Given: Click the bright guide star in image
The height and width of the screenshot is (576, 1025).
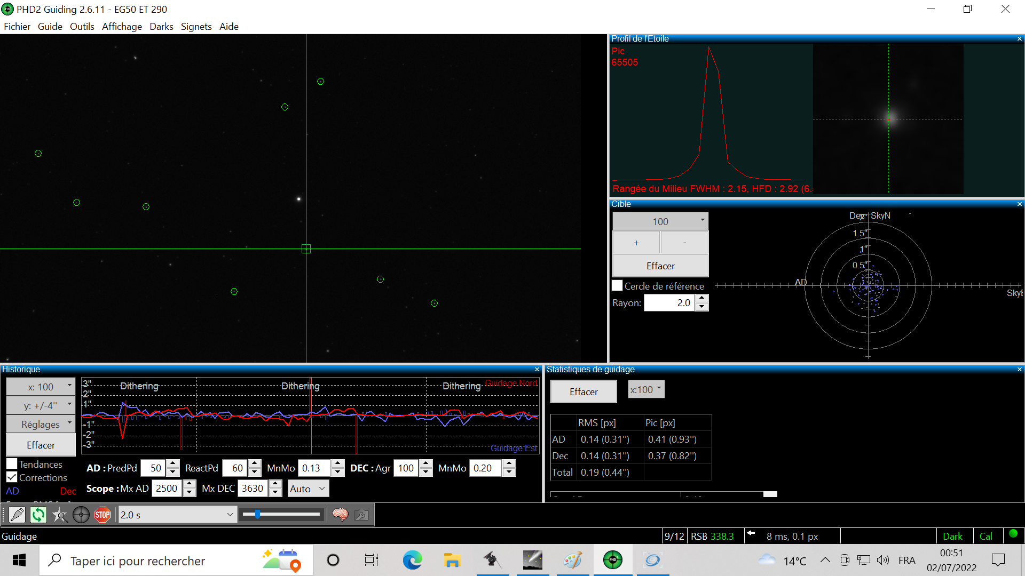Looking at the screenshot, I should coord(299,199).
